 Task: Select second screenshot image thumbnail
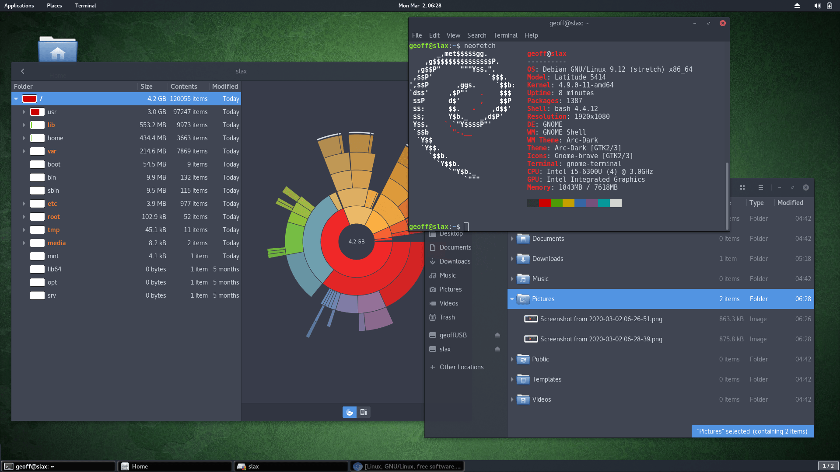[531, 339]
